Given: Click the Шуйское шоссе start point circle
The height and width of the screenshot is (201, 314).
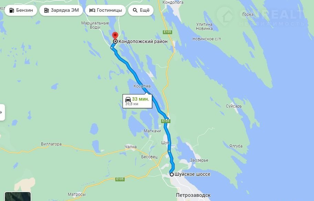Looking at the screenshot, I should tap(171, 174).
